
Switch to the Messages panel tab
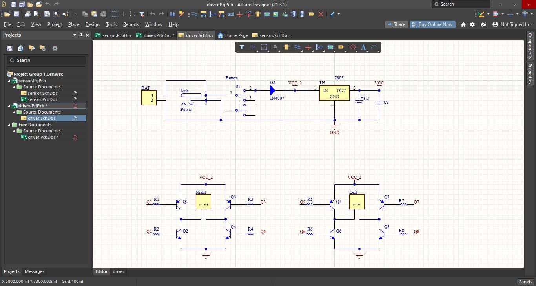click(35, 271)
